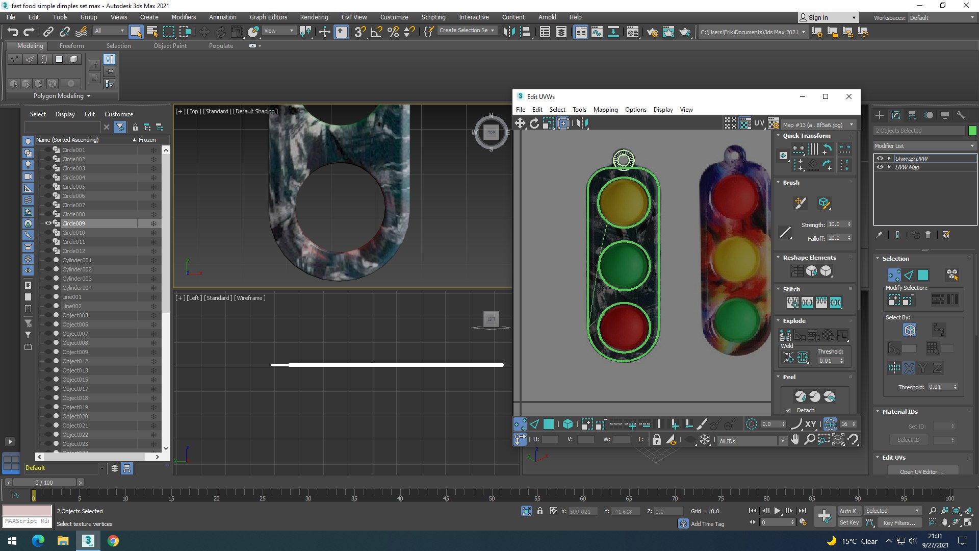This screenshot has height=551, width=979.
Task: Open the Workspaces Default dropdown
Action: click(942, 17)
